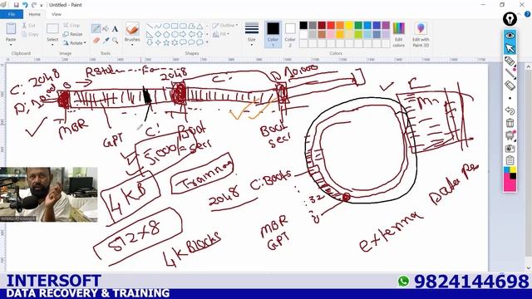Choose the right arrow shape
The width and height of the screenshot is (532, 299).
pyautogui.click(x=183, y=34)
